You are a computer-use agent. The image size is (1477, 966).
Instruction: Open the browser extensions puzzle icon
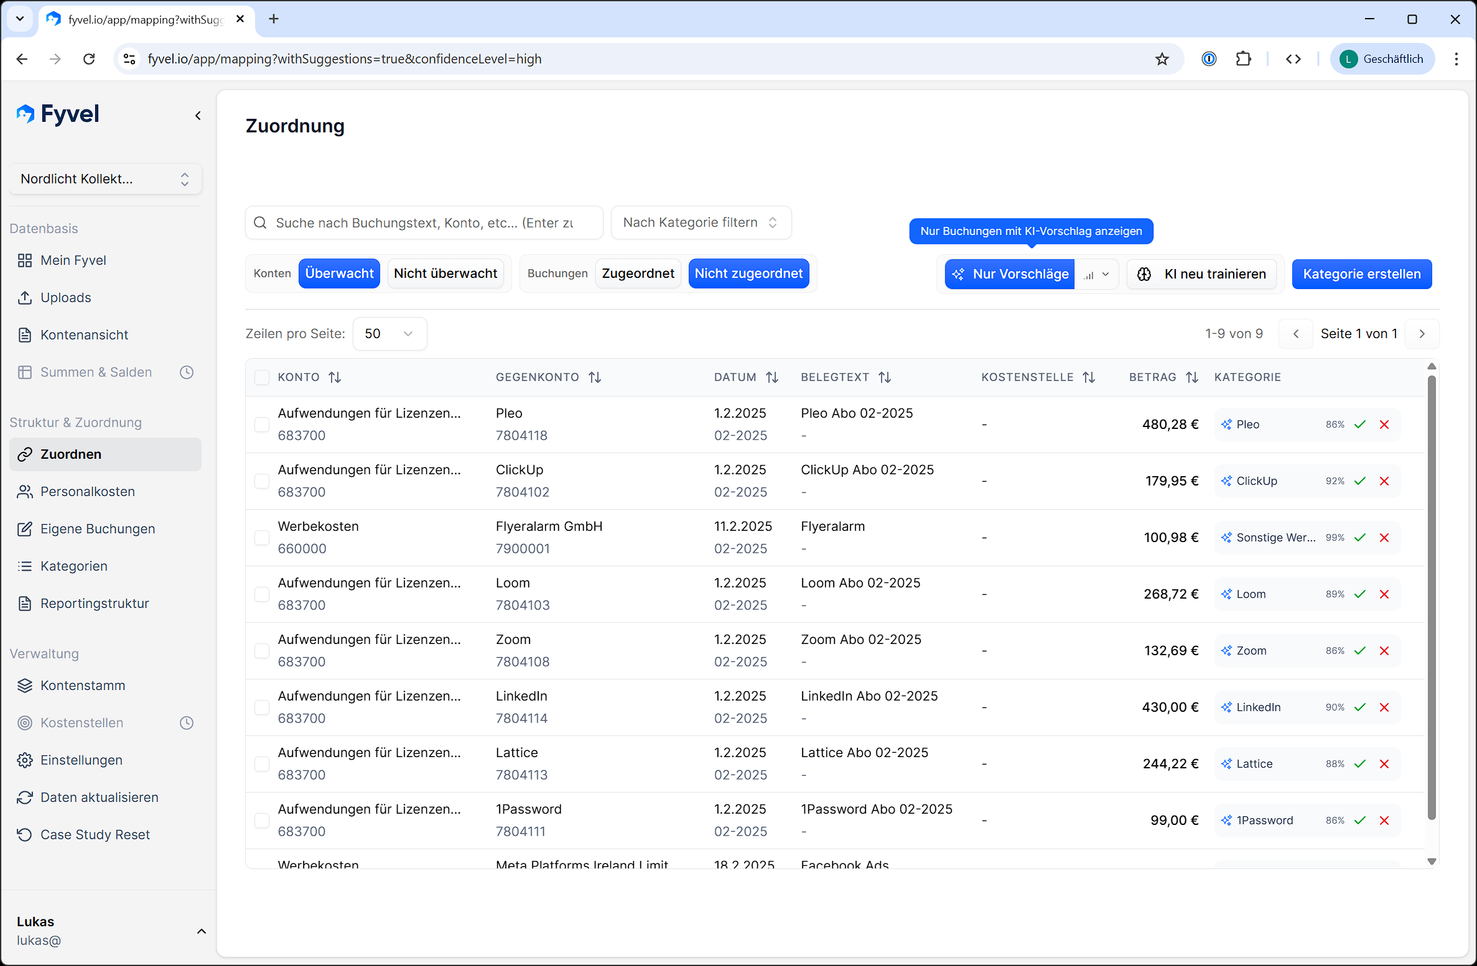pyautogui.click(x=1243, y=59)
